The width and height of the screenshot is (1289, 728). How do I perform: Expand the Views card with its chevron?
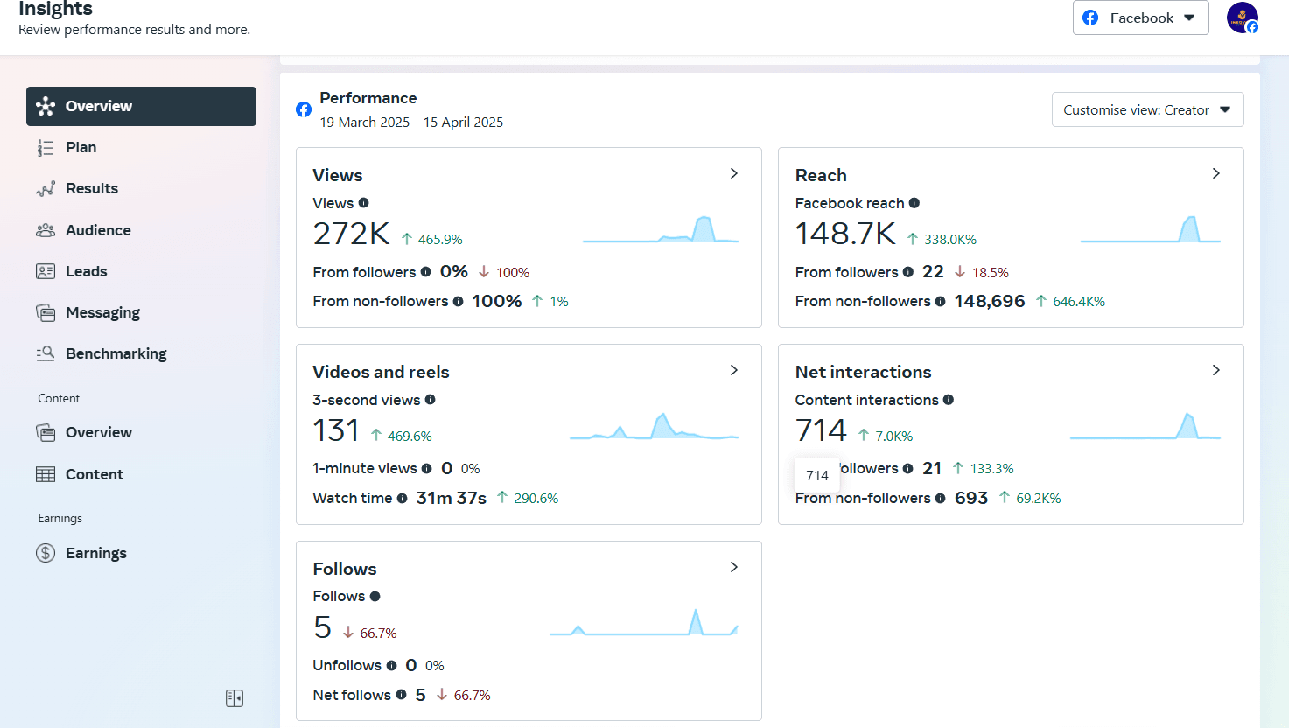click(734, 174)
